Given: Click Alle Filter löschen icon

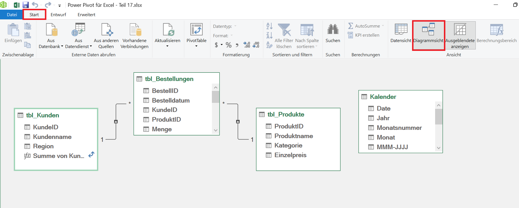Looking at the screenshot, I should [x=284, y=30].
